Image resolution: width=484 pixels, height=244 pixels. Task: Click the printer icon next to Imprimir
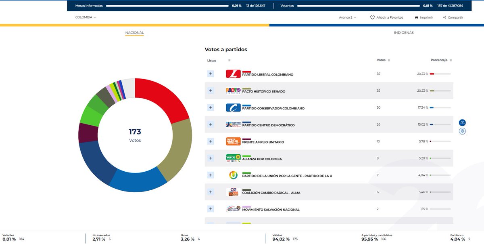tap(417, 17)
